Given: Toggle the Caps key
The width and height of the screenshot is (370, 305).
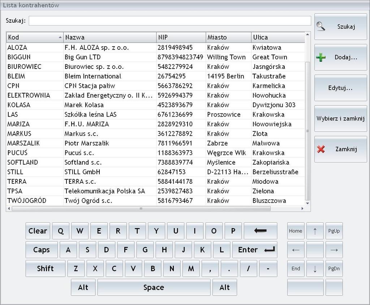Looking at the screenshot, I should coord(42,250).
